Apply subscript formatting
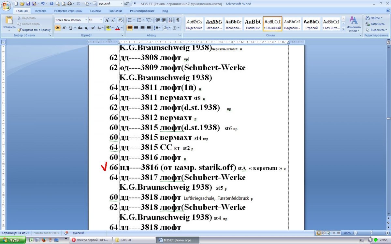 [x=87, y=28]
